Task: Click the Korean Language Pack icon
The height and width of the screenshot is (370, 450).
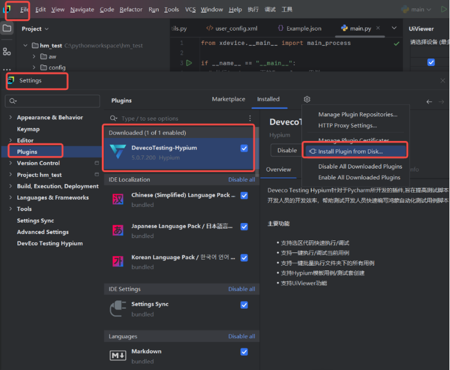Action: click(x=118, y=261)
